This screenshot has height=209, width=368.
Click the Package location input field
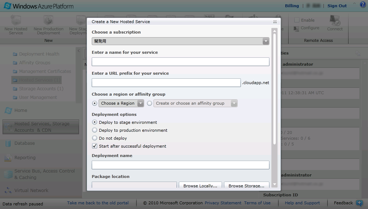(x=134, y=185)
